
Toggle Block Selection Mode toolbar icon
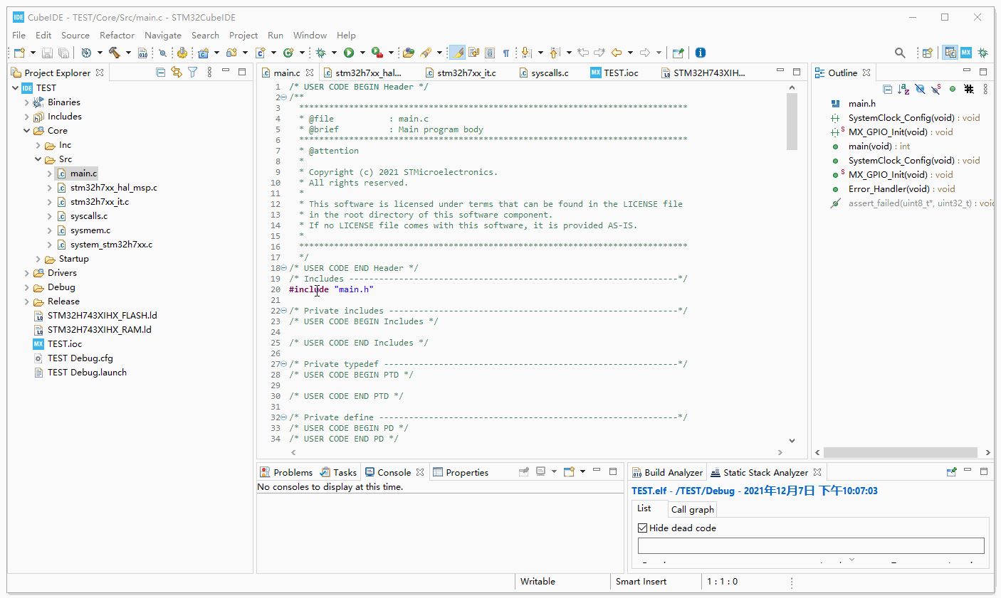pos(490,53)
